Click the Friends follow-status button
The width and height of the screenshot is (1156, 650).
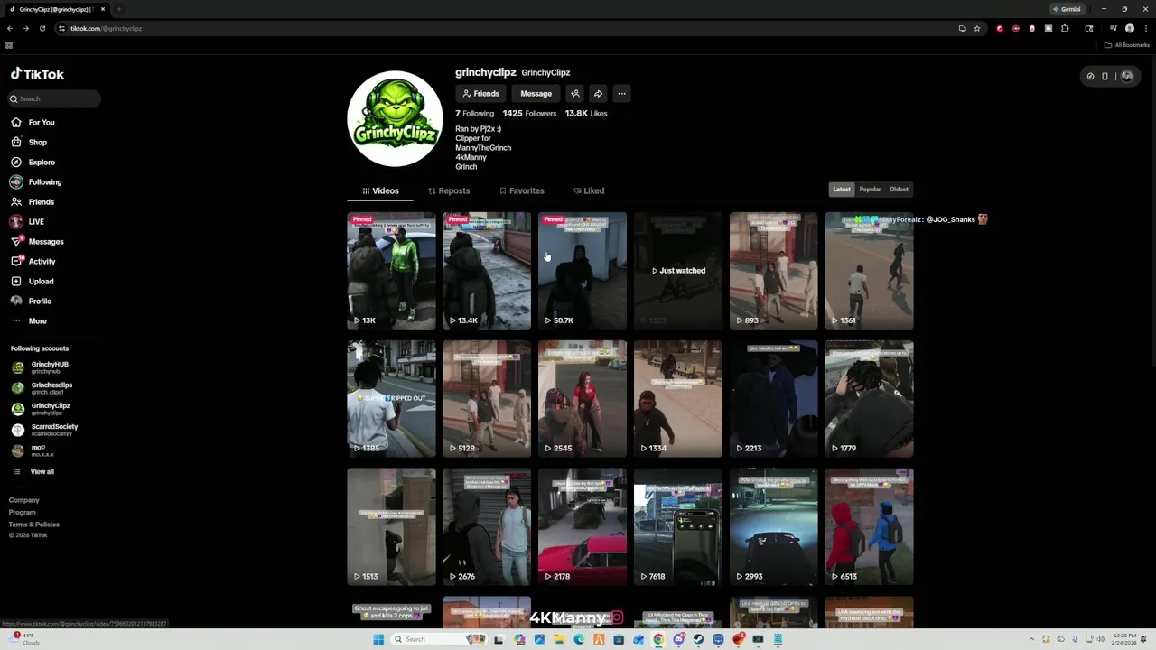coord(480,94)
